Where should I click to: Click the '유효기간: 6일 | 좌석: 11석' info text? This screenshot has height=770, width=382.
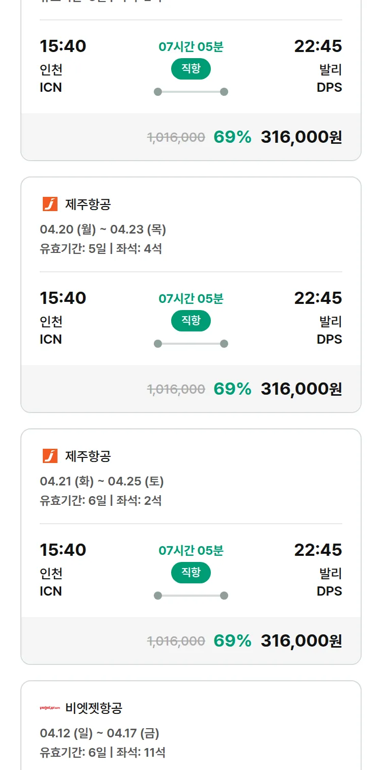tap(102, 752)
